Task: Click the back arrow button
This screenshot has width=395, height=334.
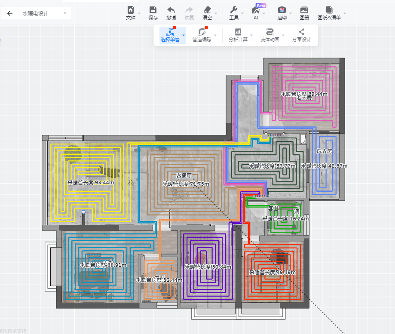Action: point(10,13)
